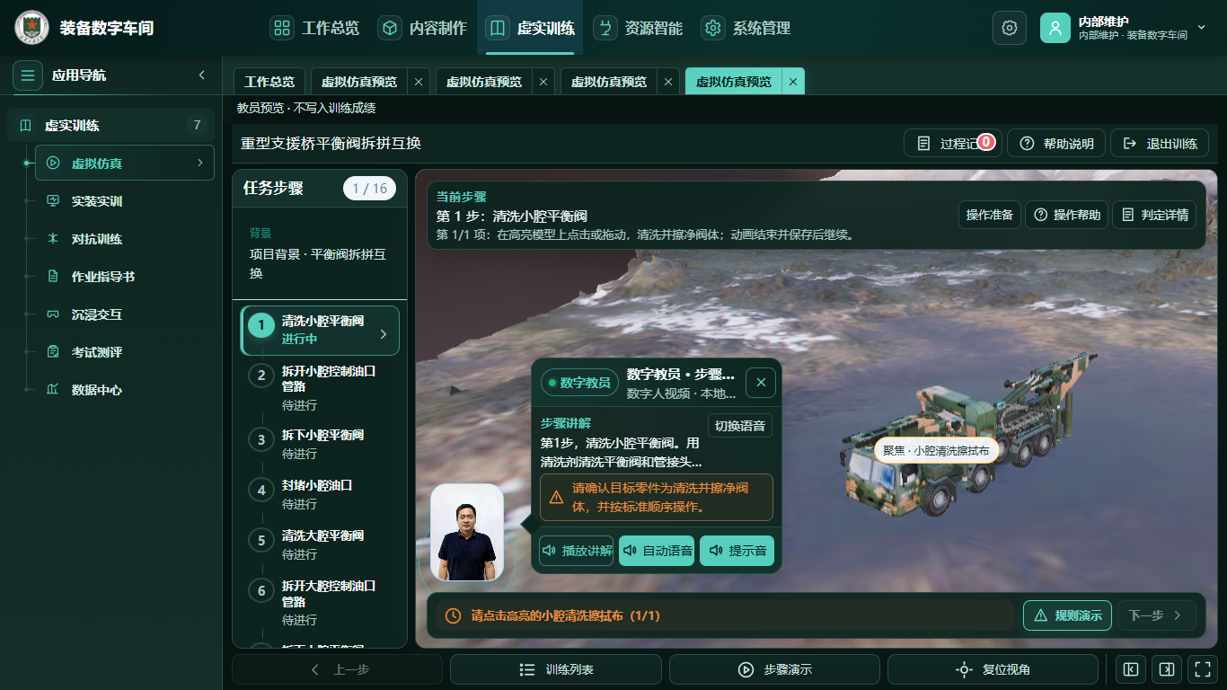Click the hamburger icon beside 应用导航
The height and width of the screenshot is (690, 1227).
[x=28, y=75]
